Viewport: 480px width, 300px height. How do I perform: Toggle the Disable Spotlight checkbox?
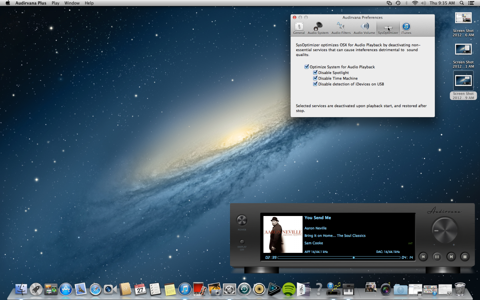(315, 73)
